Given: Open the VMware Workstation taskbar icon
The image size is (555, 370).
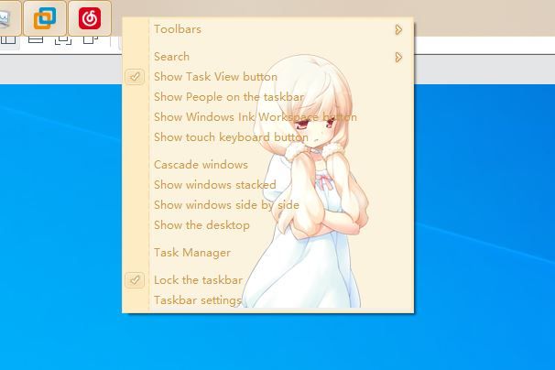Looking at the screenshot, I should (45, 18).
